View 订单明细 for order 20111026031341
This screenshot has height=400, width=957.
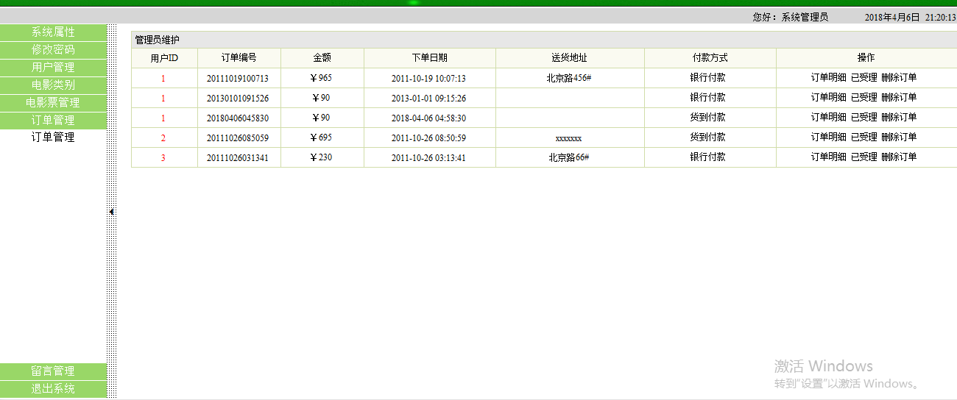tap(829, 157)
